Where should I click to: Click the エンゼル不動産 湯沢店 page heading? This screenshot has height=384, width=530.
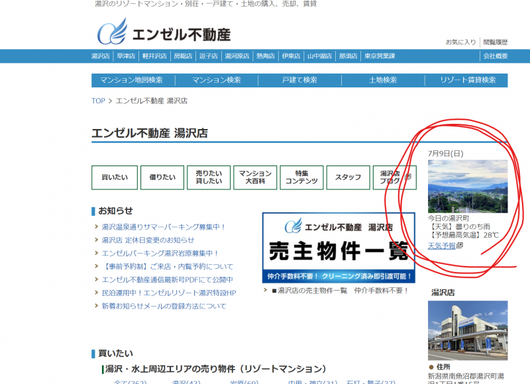(150, 133)
